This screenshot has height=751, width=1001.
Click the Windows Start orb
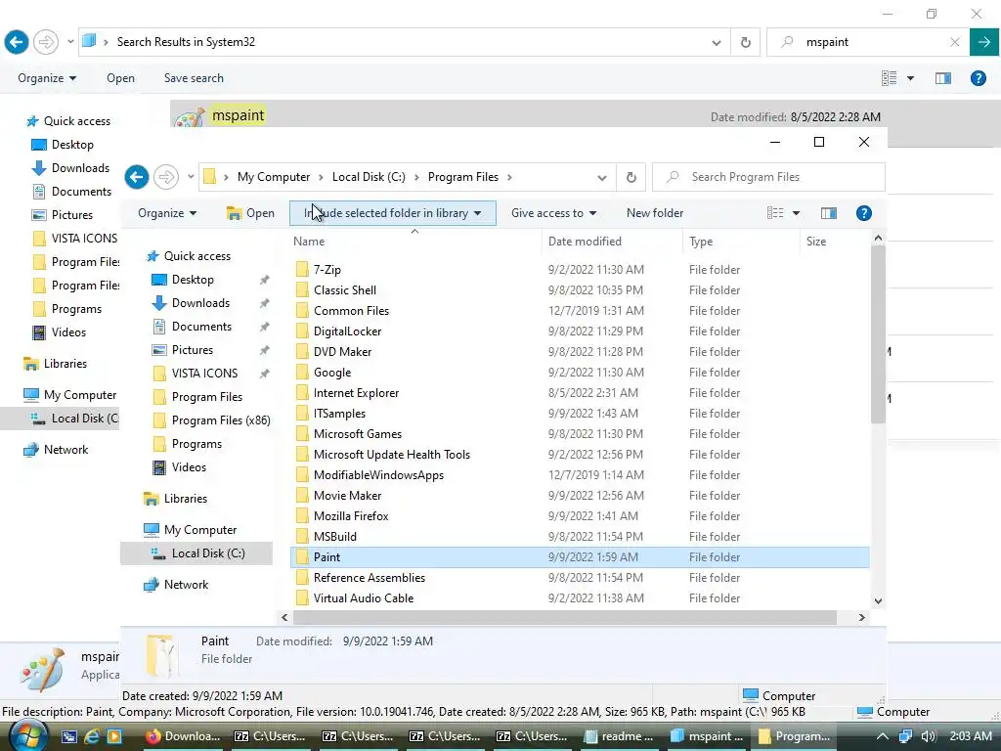(28, 735)
